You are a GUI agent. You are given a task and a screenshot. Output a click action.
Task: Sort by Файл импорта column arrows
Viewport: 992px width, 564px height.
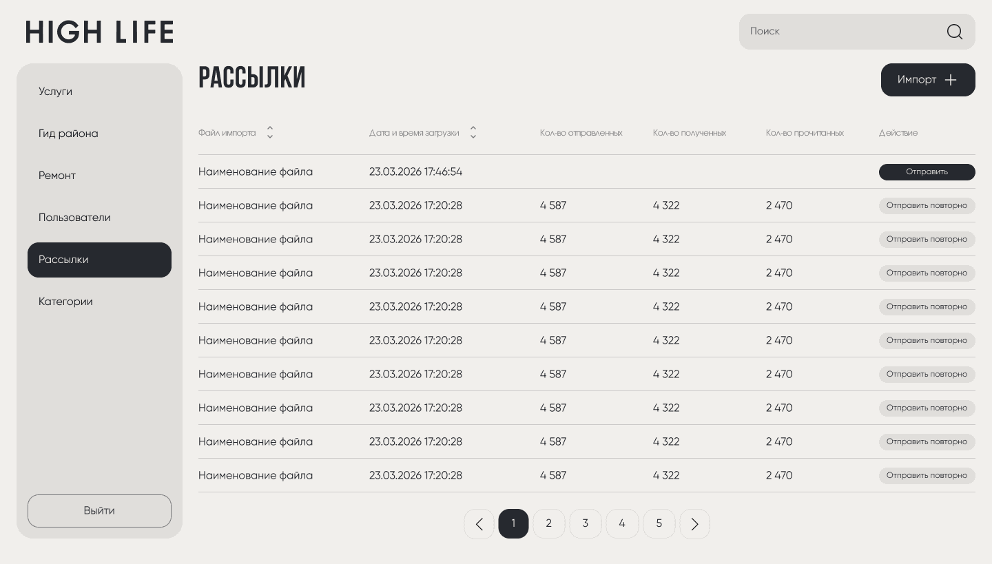[x=270, y=132]
